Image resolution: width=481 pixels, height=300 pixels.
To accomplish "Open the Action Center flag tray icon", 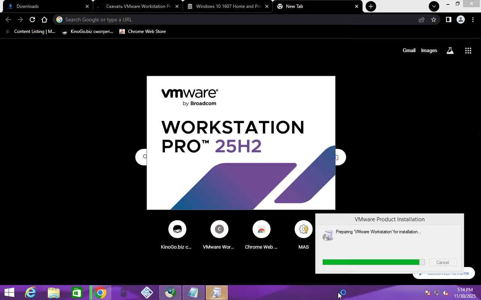I will [427, 293].
